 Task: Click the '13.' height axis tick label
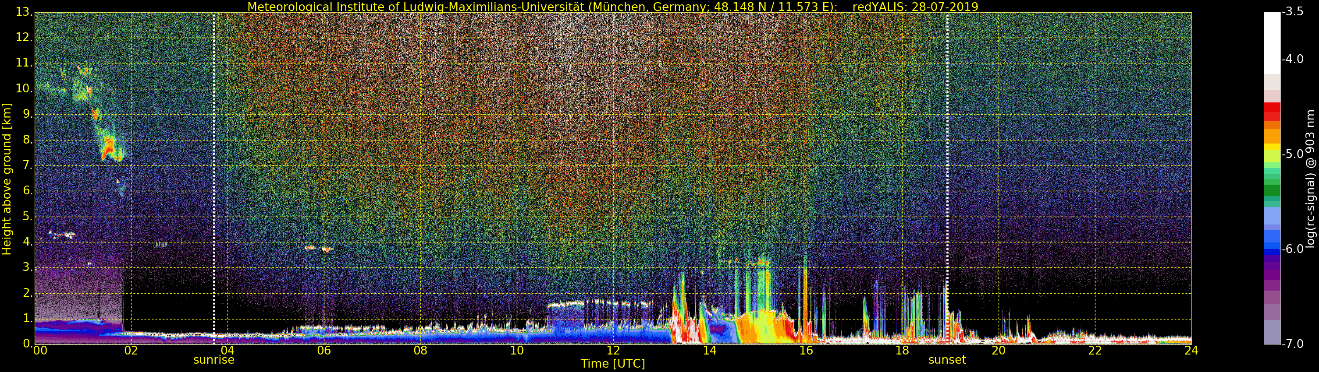point(24,12)
